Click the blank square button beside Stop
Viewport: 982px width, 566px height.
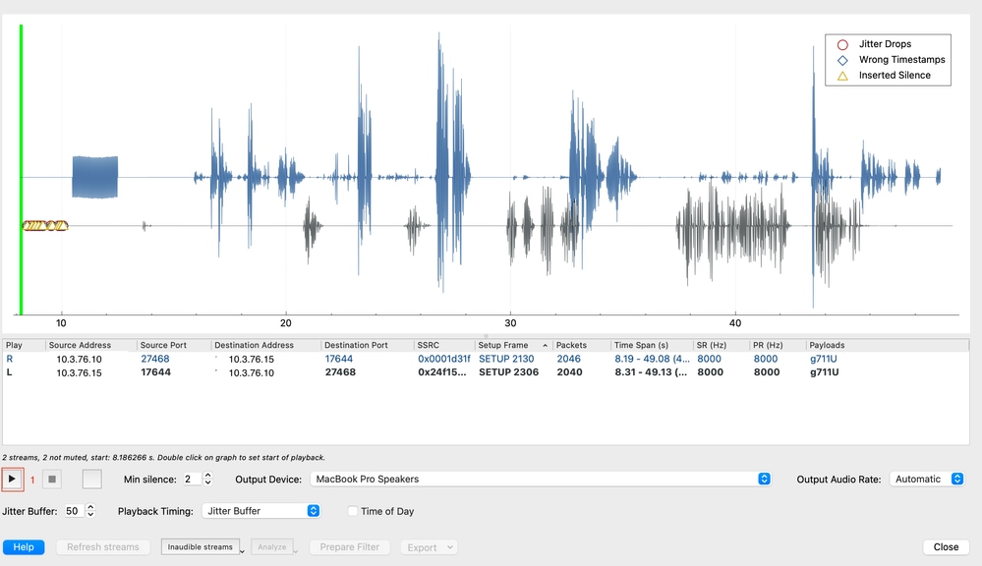coord(91,480)
